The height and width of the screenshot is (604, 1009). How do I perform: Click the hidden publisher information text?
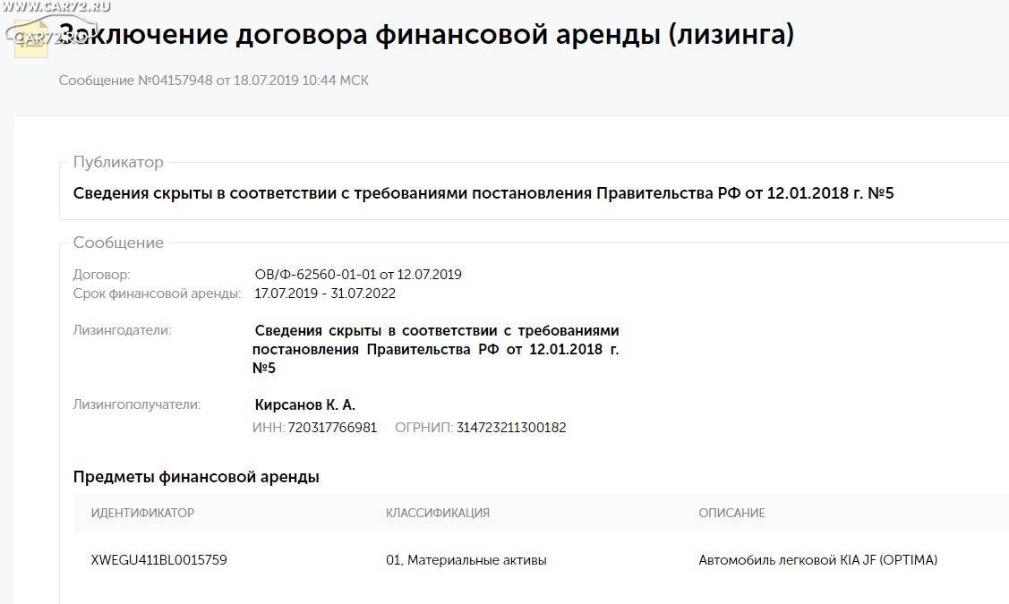tap(483, 193)
